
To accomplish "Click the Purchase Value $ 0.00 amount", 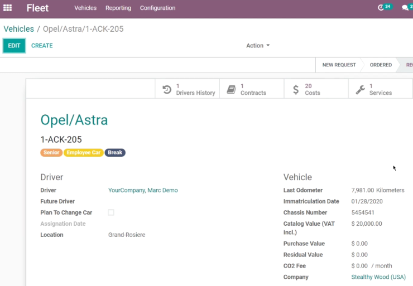I will pos(359,244).
